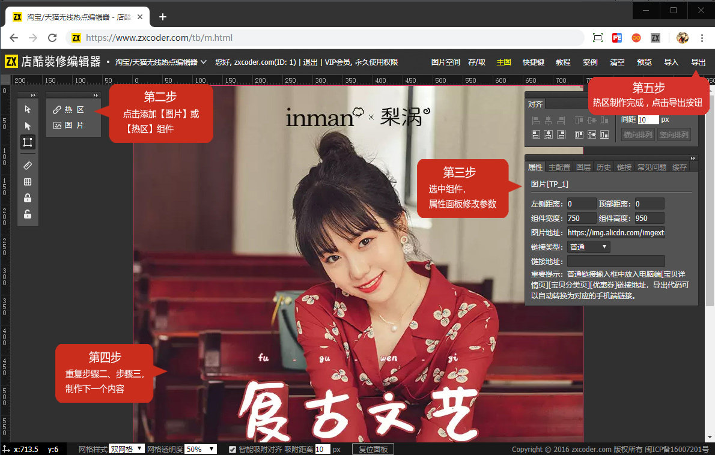Click the 导出 export button
715x455 pixels.
(x=698, y=62)
